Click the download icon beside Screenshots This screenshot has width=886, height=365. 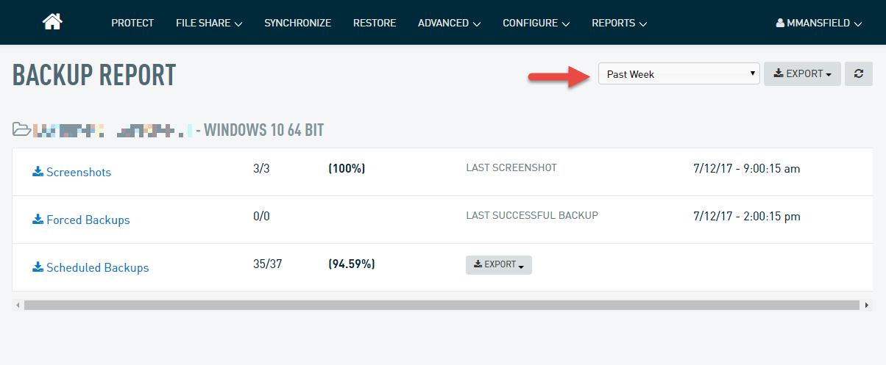click(x=38, y=172)
